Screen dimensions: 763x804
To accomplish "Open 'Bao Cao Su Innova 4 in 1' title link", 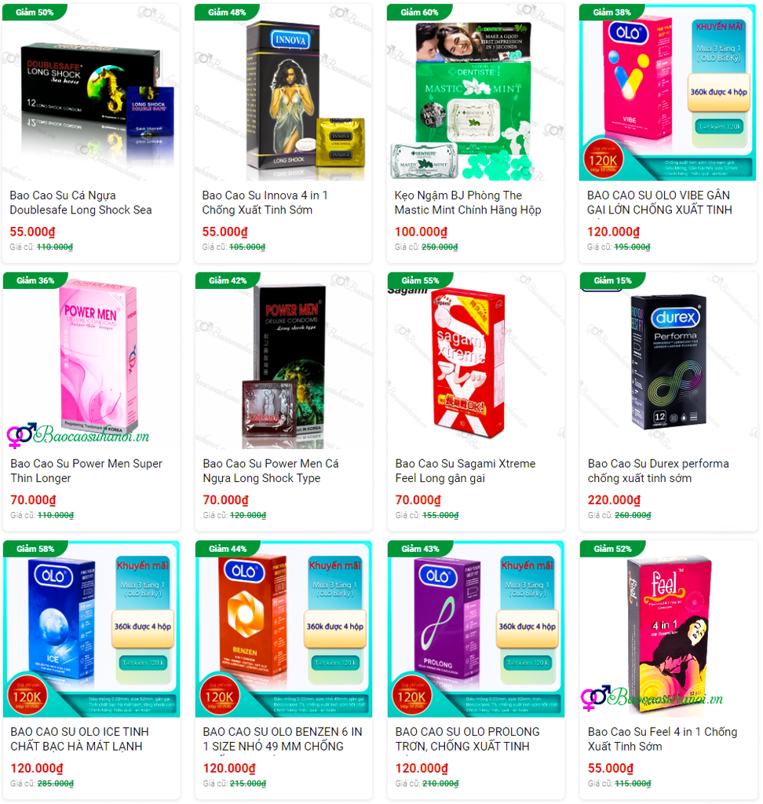I will (265, 203).
